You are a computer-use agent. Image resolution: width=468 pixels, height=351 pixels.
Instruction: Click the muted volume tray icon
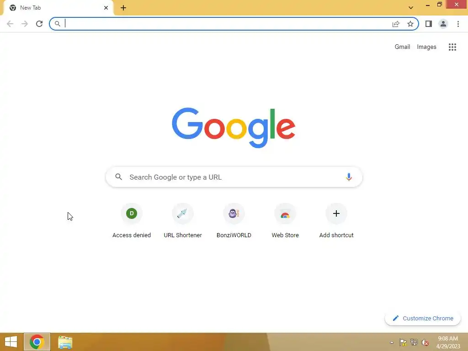(425, 342)
